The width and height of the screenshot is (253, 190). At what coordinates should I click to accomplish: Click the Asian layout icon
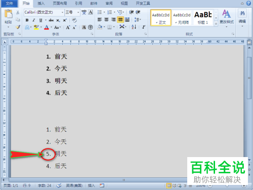coord(122,27)
